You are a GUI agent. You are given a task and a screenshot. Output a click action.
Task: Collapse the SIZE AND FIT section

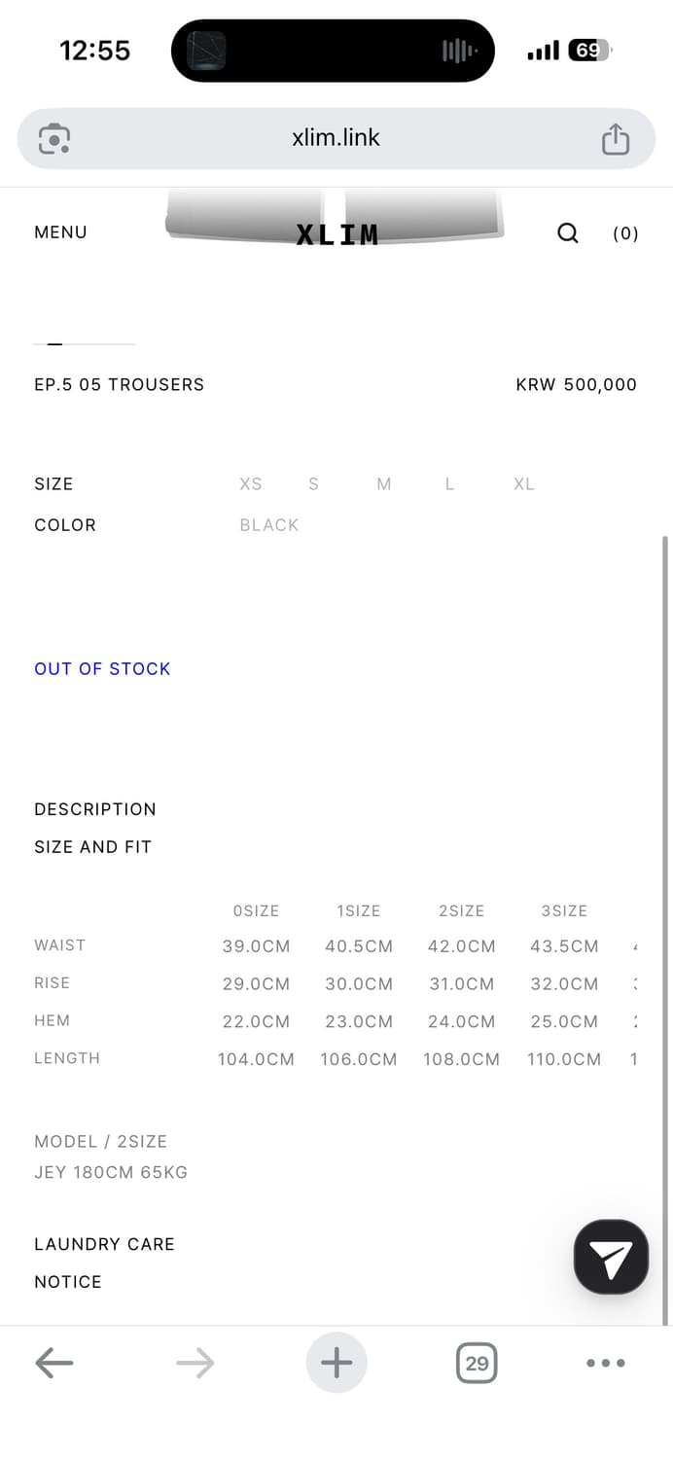[93, 847]
